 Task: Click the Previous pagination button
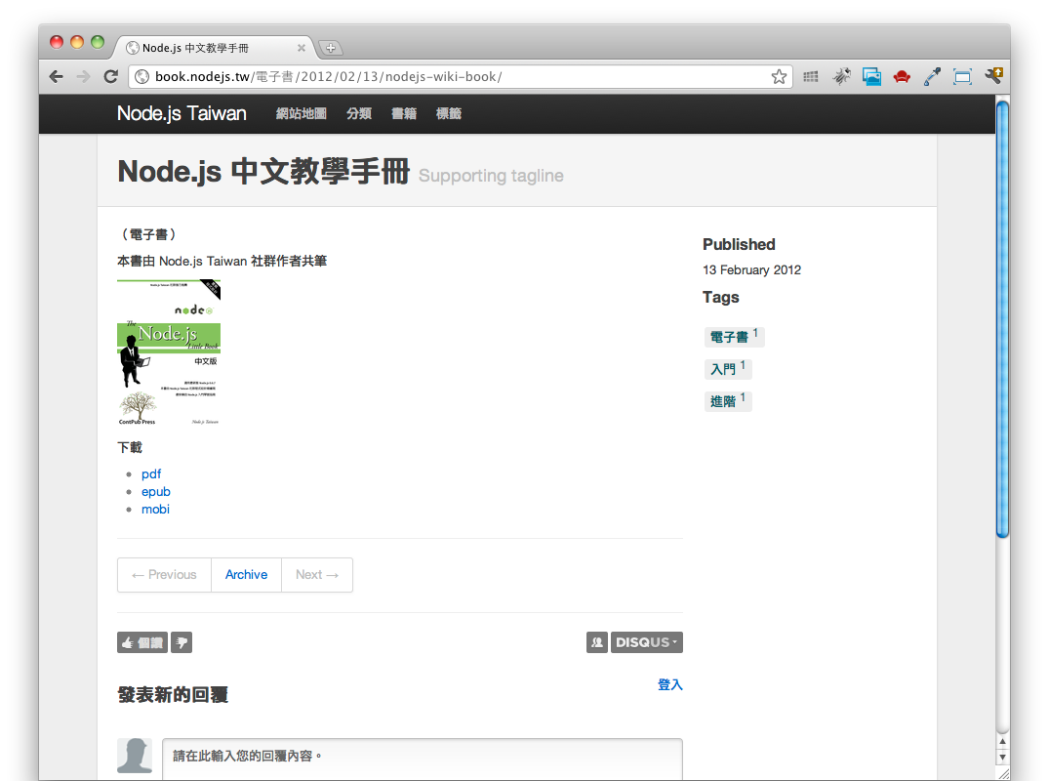(x=165, y=575)
